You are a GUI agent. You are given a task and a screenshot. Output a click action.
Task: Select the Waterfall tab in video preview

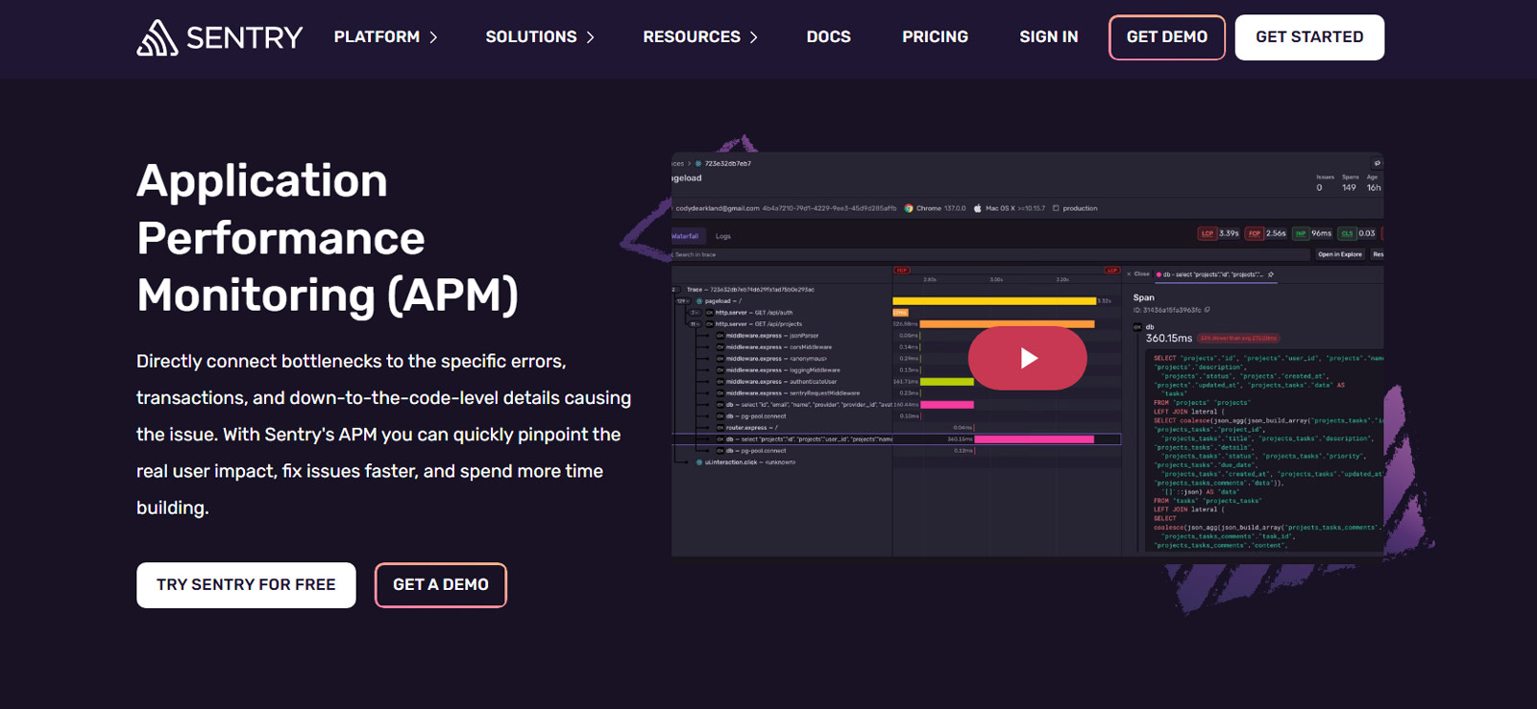[686, 236]
